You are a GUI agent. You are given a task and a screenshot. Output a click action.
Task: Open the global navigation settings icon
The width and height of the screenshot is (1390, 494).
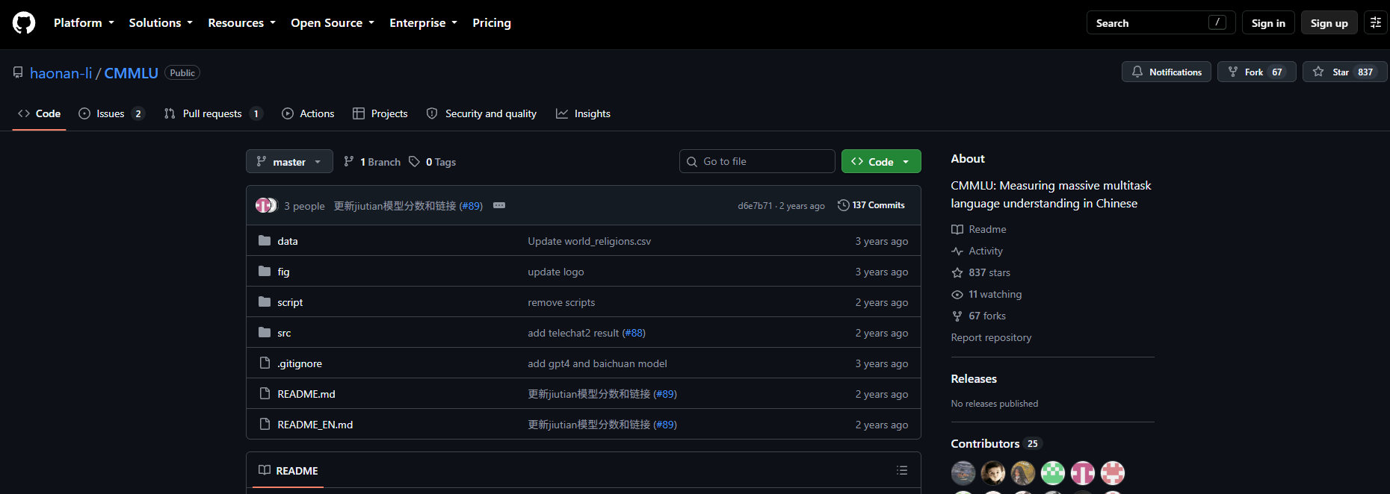(1376, 22)
